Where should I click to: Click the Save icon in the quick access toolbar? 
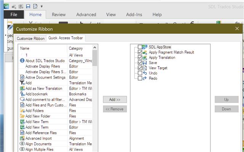coord(28,6)
